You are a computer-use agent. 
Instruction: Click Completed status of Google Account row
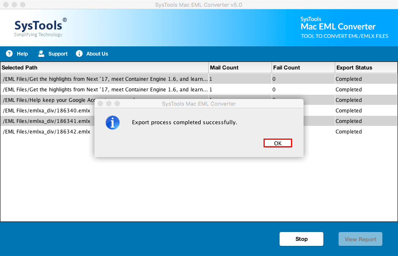pyautogui.click(x=349, y=100)
